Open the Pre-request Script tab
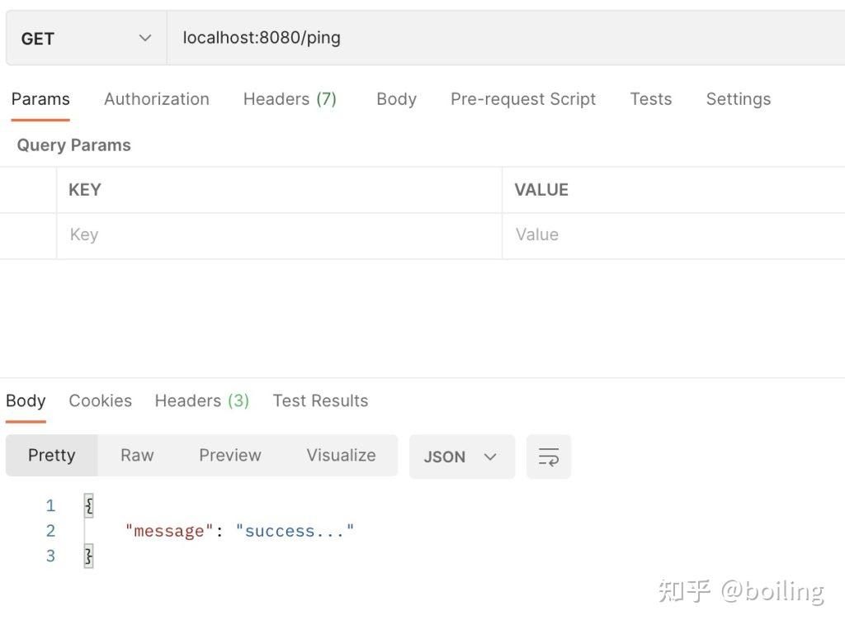845x630 pixels. [x=523, y=99]
